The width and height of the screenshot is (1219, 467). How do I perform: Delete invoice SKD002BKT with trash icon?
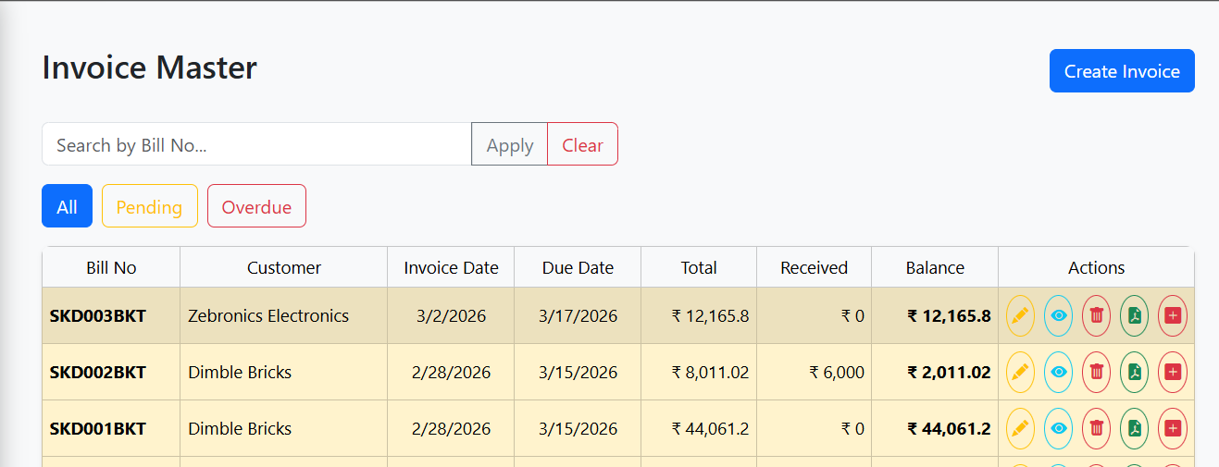pos(1097,372)
